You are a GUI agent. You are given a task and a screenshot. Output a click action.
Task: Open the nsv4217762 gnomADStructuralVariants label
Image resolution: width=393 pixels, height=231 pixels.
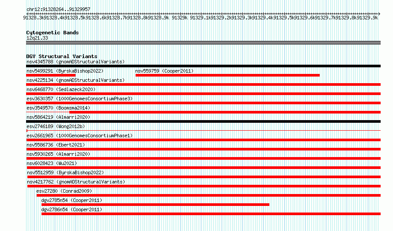click(76, 182)
